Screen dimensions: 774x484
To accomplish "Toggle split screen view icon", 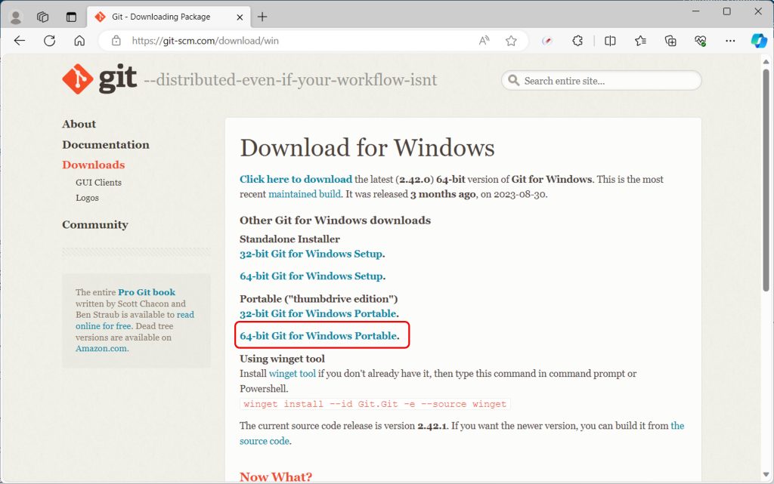I will [x=610, y=41].
